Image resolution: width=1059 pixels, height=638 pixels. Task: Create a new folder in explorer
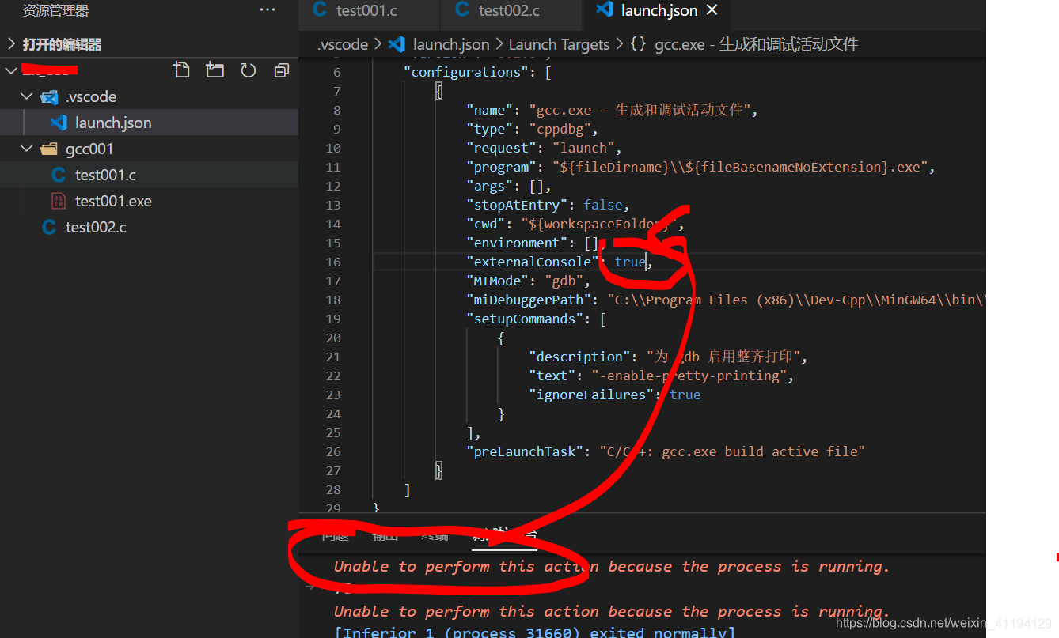pyautogui.click(x=214, y=70)
